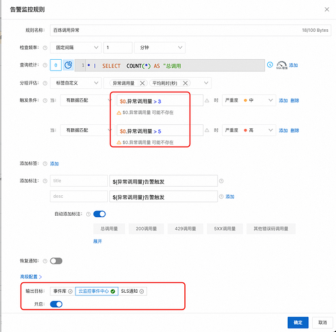Click the SQL增强 gauge icon
Screen dimensions: 336x332
tap(282, 65)
